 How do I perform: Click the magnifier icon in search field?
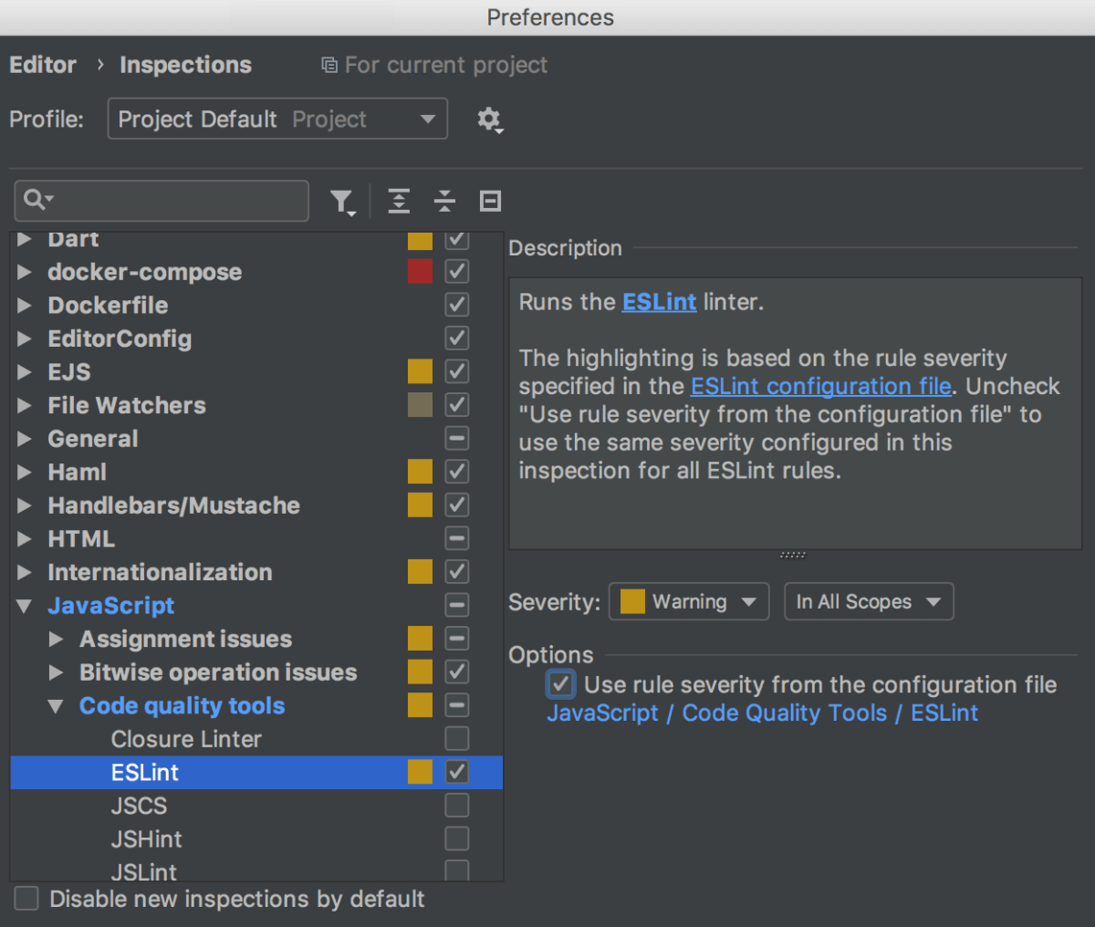tap(34, 201)
